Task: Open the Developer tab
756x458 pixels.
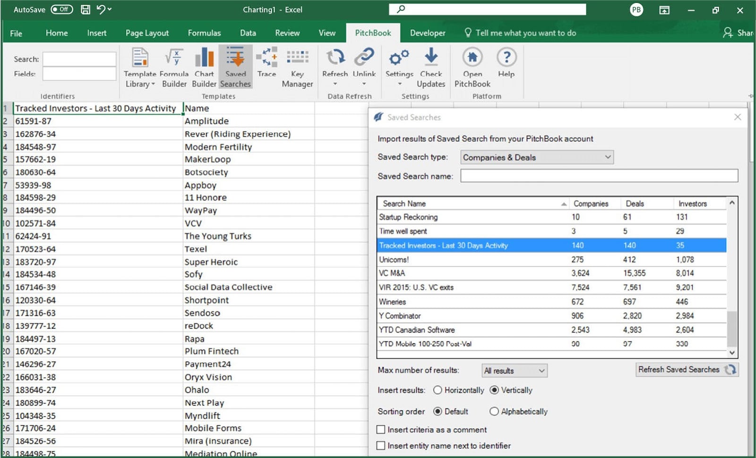Action: [x=428, y=33]
